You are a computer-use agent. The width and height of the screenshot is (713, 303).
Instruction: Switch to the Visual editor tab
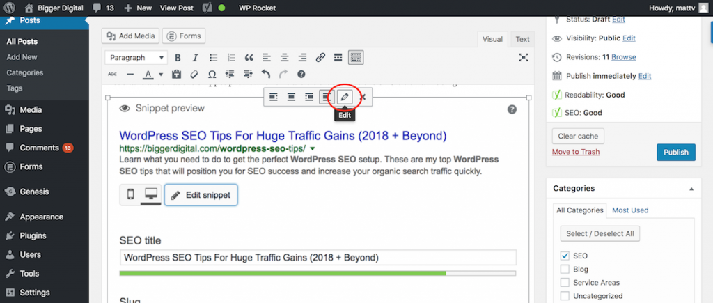[x=492, y=39]
